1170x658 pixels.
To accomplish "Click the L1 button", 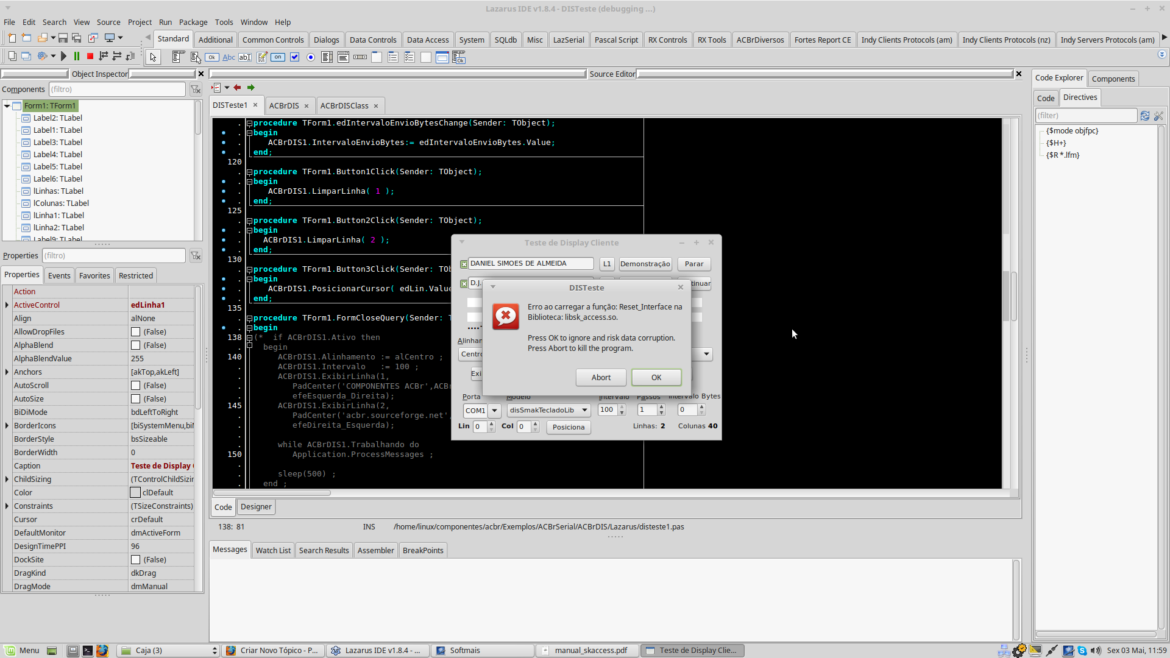I will [x=607, y=264].
